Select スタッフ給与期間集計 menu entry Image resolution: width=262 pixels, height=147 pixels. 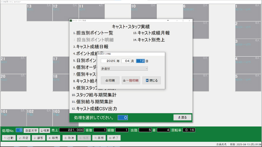(x=96, y=95)
